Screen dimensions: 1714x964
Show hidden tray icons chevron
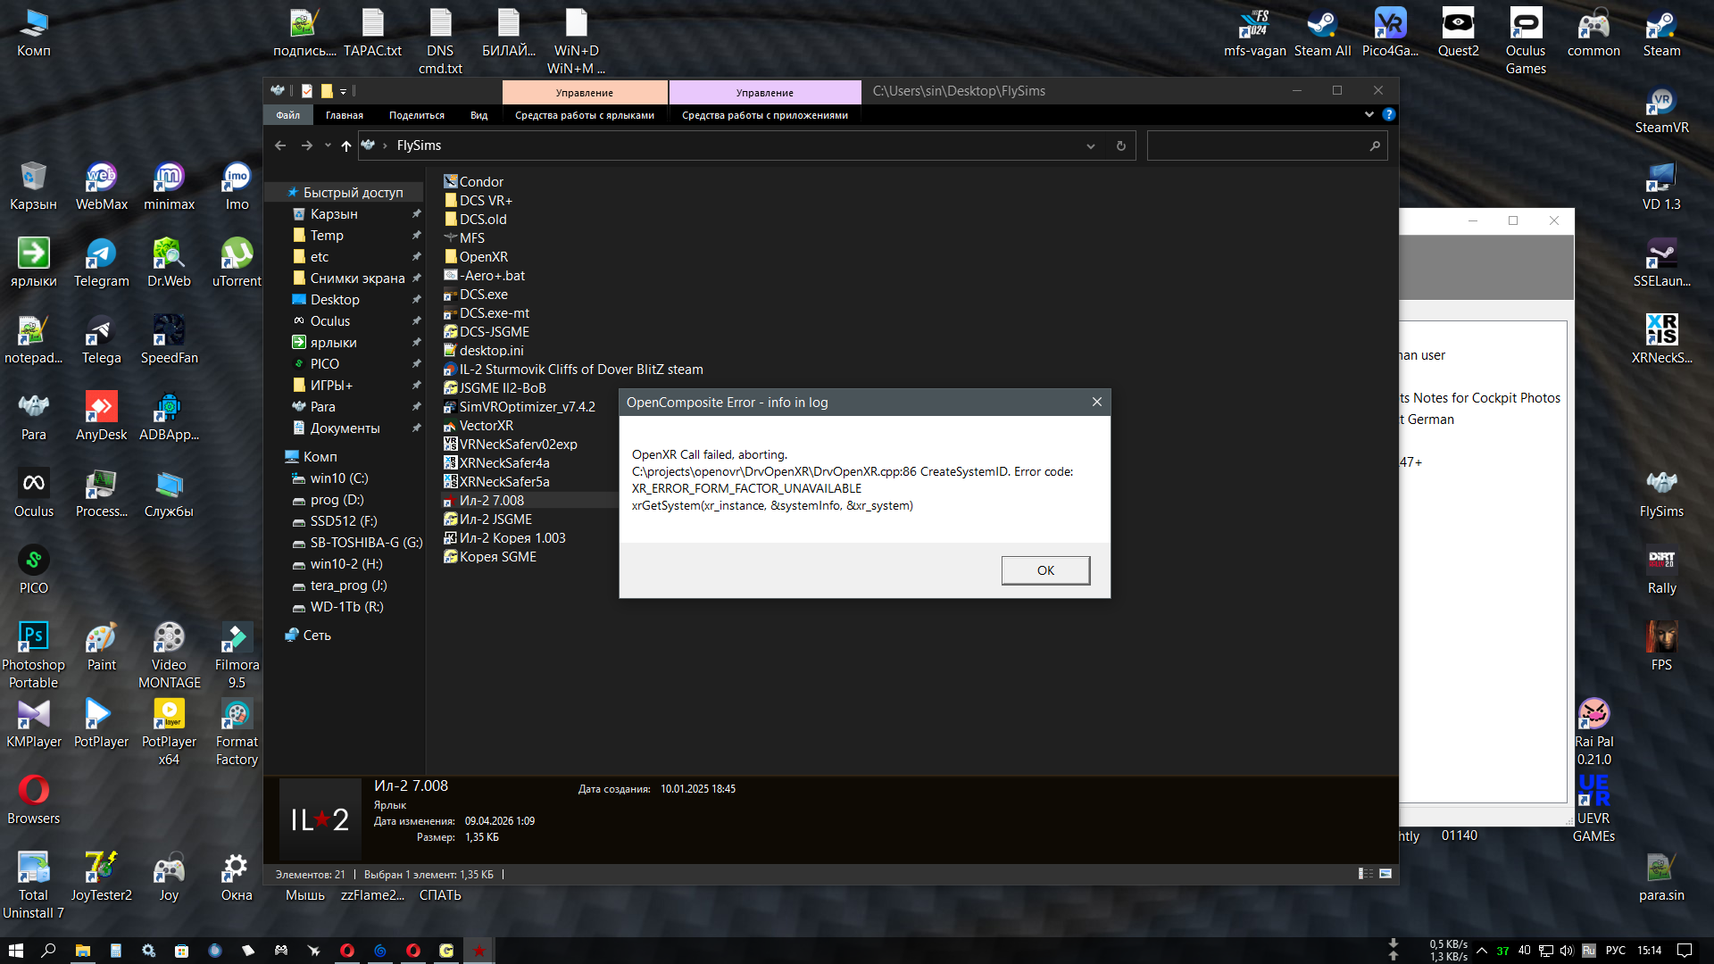1482,951
